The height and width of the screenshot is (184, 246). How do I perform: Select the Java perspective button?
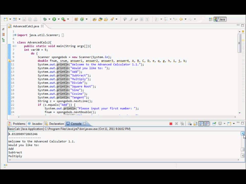coord(220,19)
